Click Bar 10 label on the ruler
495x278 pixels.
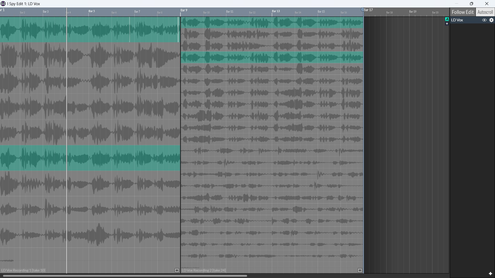point(207,12)
